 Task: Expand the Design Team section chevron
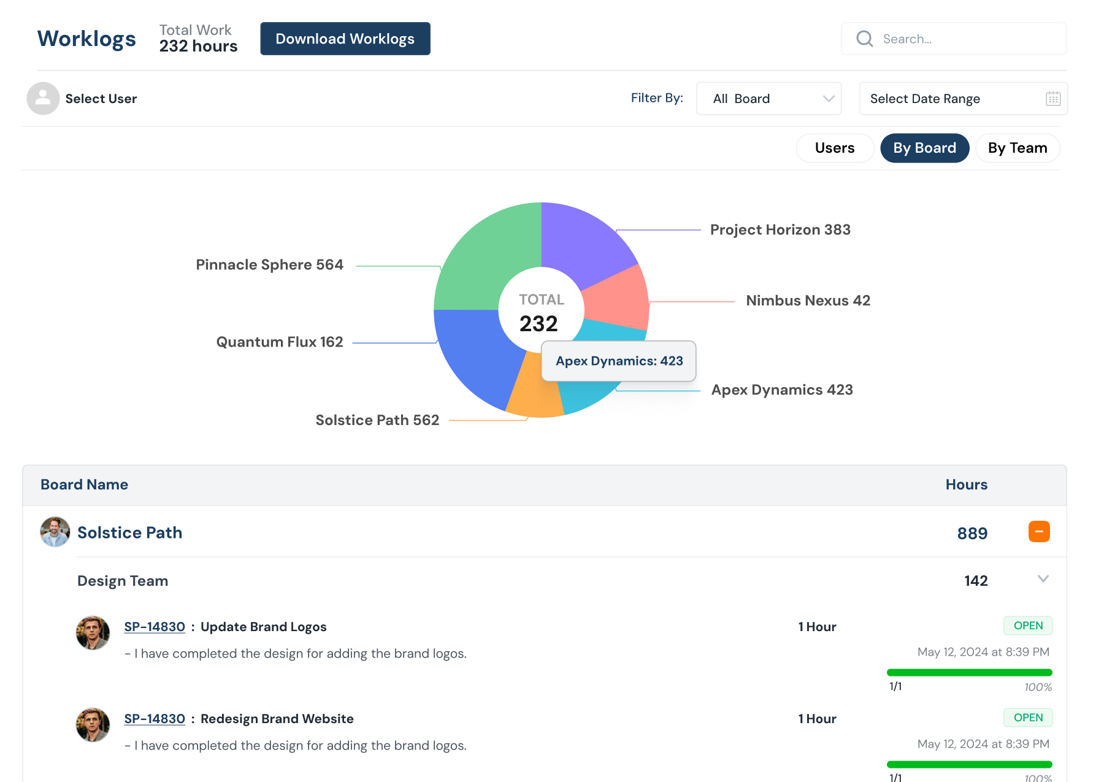pyautogui.click(x=1043, y=579)
